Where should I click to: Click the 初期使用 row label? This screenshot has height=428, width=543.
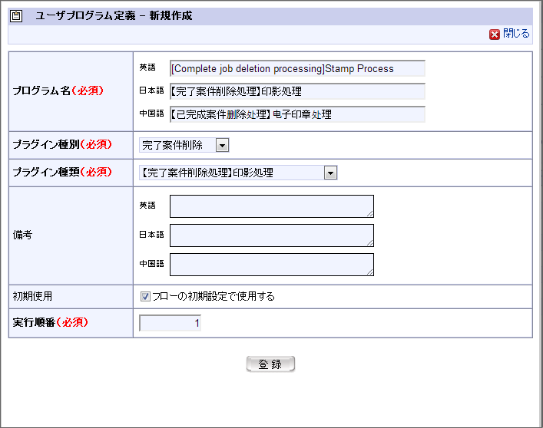[32, 296]
